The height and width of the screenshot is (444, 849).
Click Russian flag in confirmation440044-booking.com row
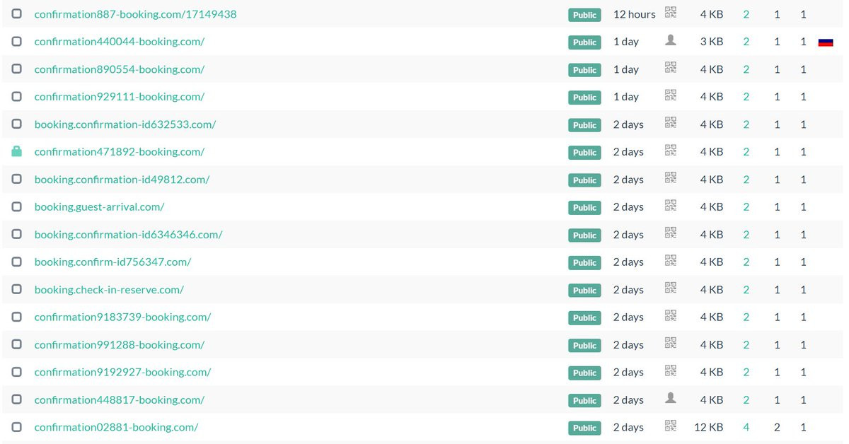point(825,42)
